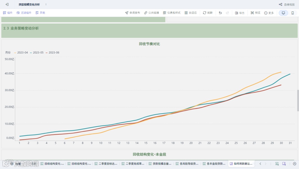Open the 二季度目标达 bottom tab

point(106,164)
